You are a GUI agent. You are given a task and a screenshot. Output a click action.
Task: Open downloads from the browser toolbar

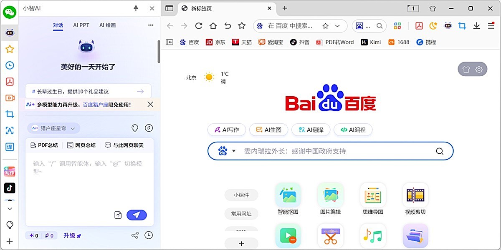click(x=476, y=25)
